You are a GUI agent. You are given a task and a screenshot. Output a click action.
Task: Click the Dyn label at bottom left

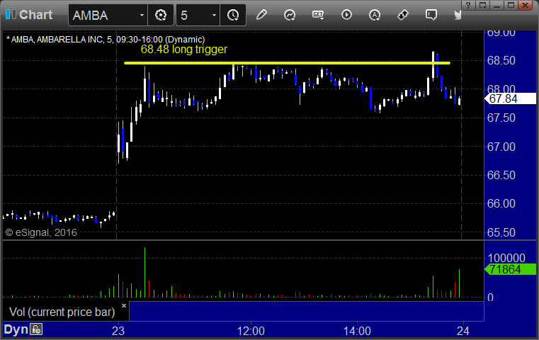pos(16,329)
